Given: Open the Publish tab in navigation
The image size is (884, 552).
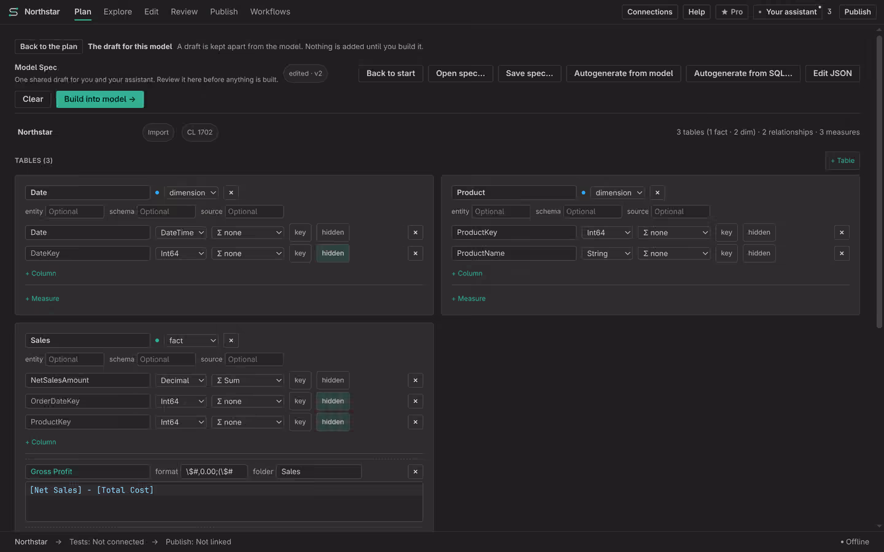Looking at the screenshot, I should click(x=223, y=12).
